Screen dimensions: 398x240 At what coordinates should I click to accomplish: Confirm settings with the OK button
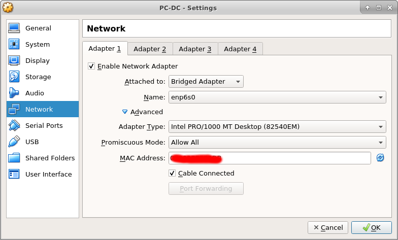click(372, 227)
